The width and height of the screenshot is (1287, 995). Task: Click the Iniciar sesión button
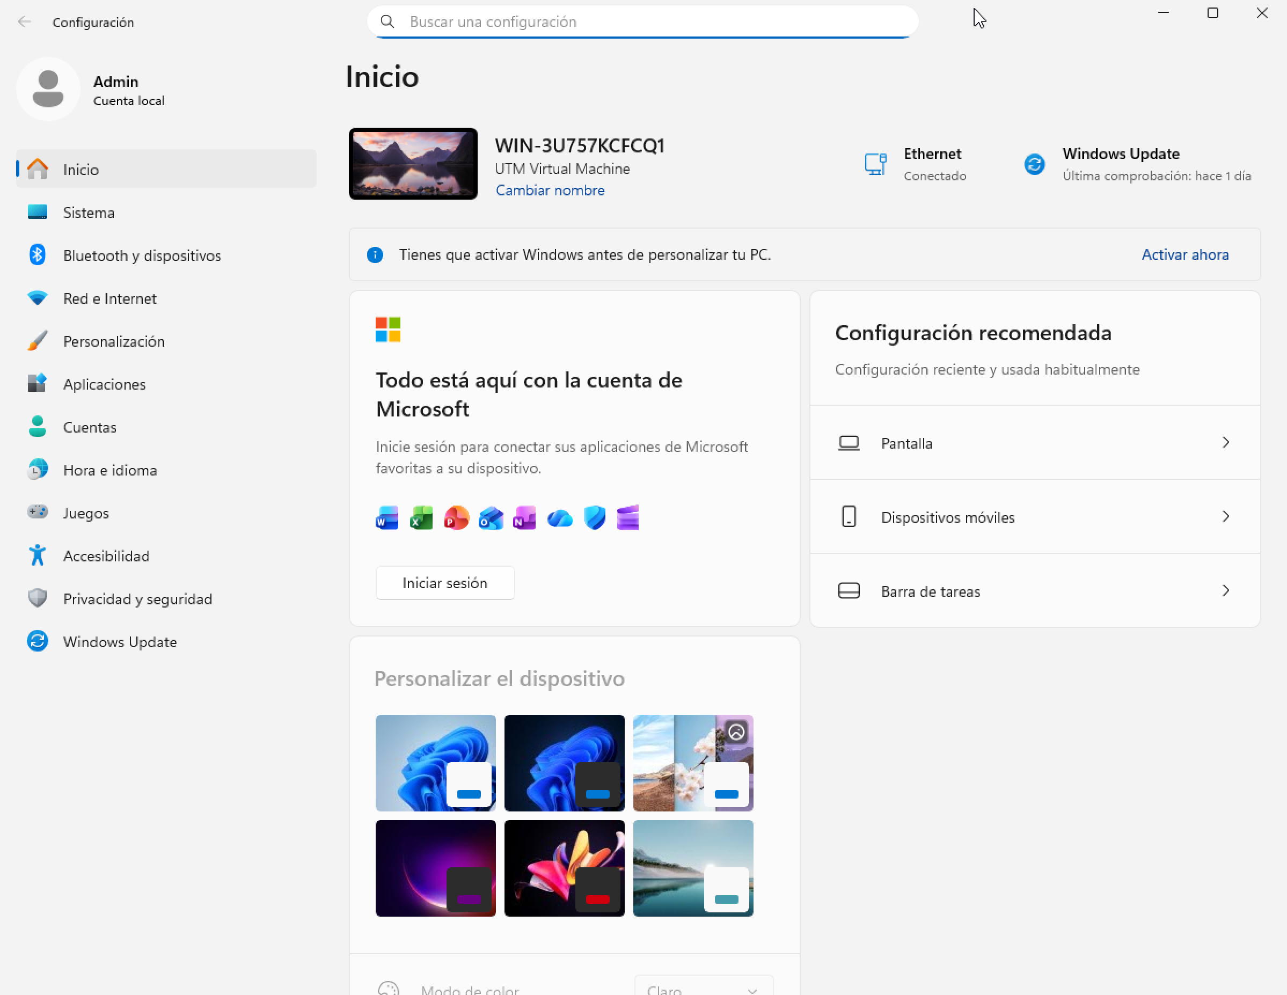coord(445,583)
